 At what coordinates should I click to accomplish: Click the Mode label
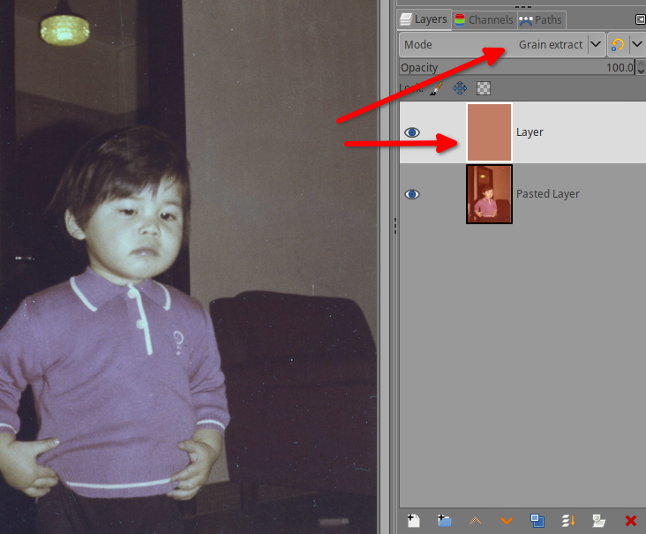coord(417,44)
